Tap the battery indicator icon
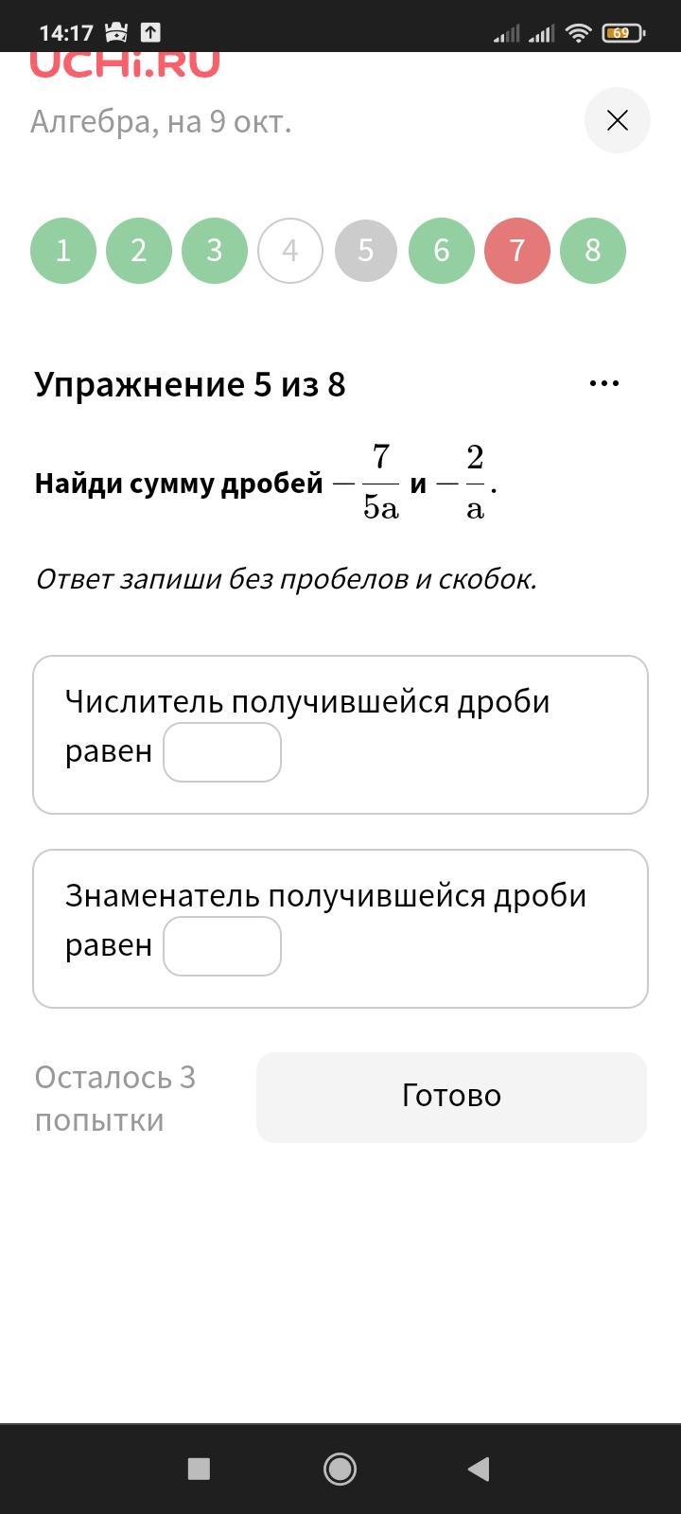Viewport: 681px width, 1514px height. coord(621,33)
